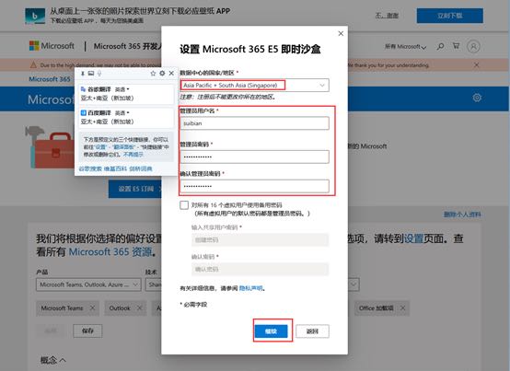Open the blue banner settings gear
Viewport: 510px width, 371px height.
477,98
